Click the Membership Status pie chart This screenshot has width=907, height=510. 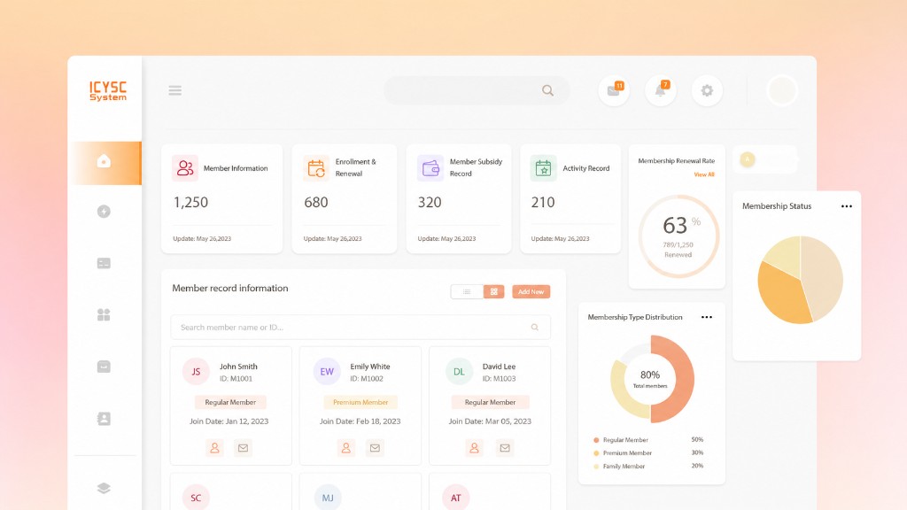801,280
